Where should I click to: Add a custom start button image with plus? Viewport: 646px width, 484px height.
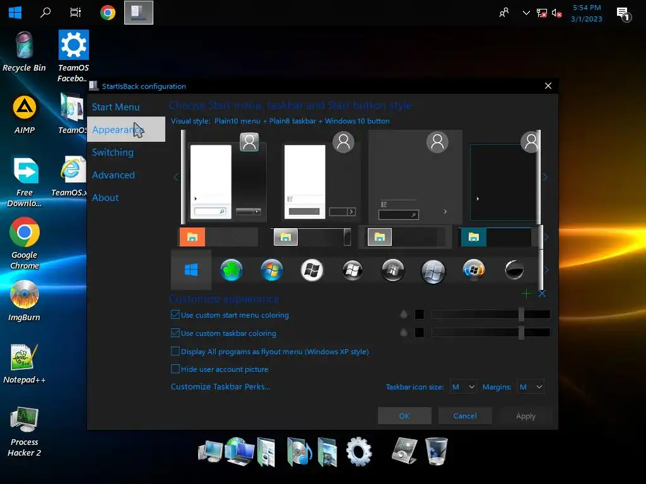(526, 294)
